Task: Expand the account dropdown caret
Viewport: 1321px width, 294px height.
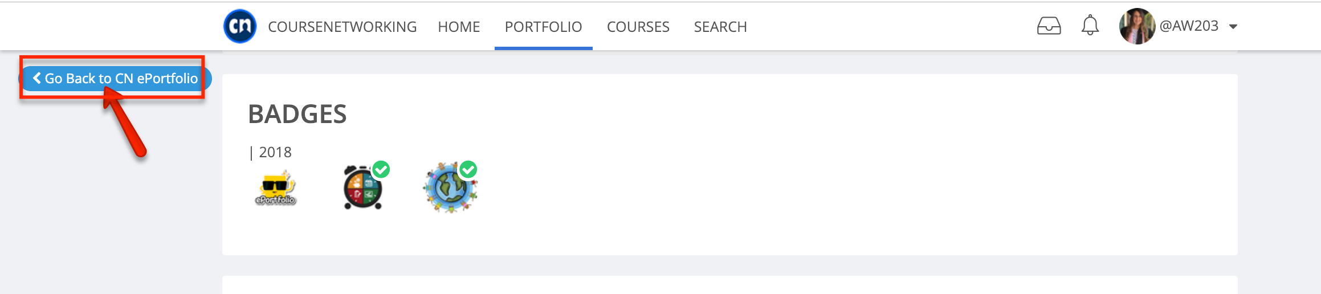Action: pos(1233,27)
